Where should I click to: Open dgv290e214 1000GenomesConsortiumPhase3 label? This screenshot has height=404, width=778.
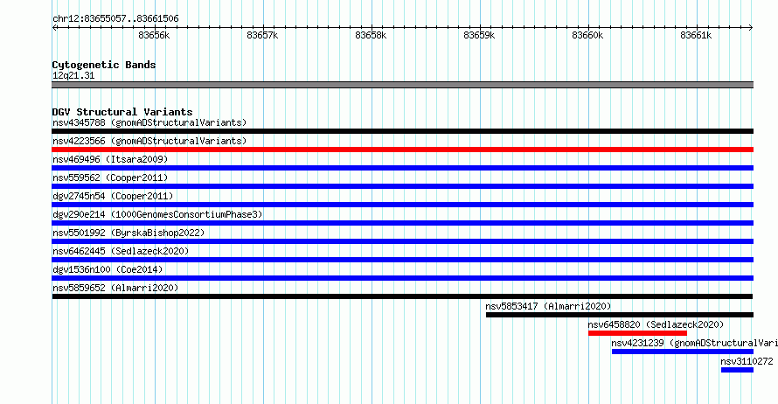(157, 214)
